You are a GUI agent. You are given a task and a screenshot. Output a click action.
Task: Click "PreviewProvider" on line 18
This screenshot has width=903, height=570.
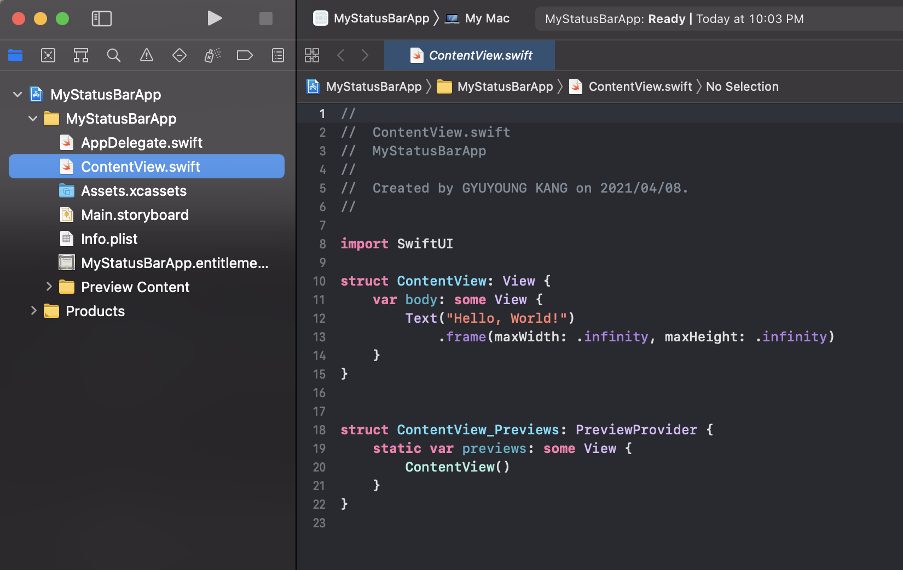pos(636,430)
